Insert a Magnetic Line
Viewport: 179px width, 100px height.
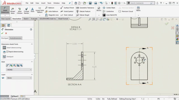coord(52,15)
